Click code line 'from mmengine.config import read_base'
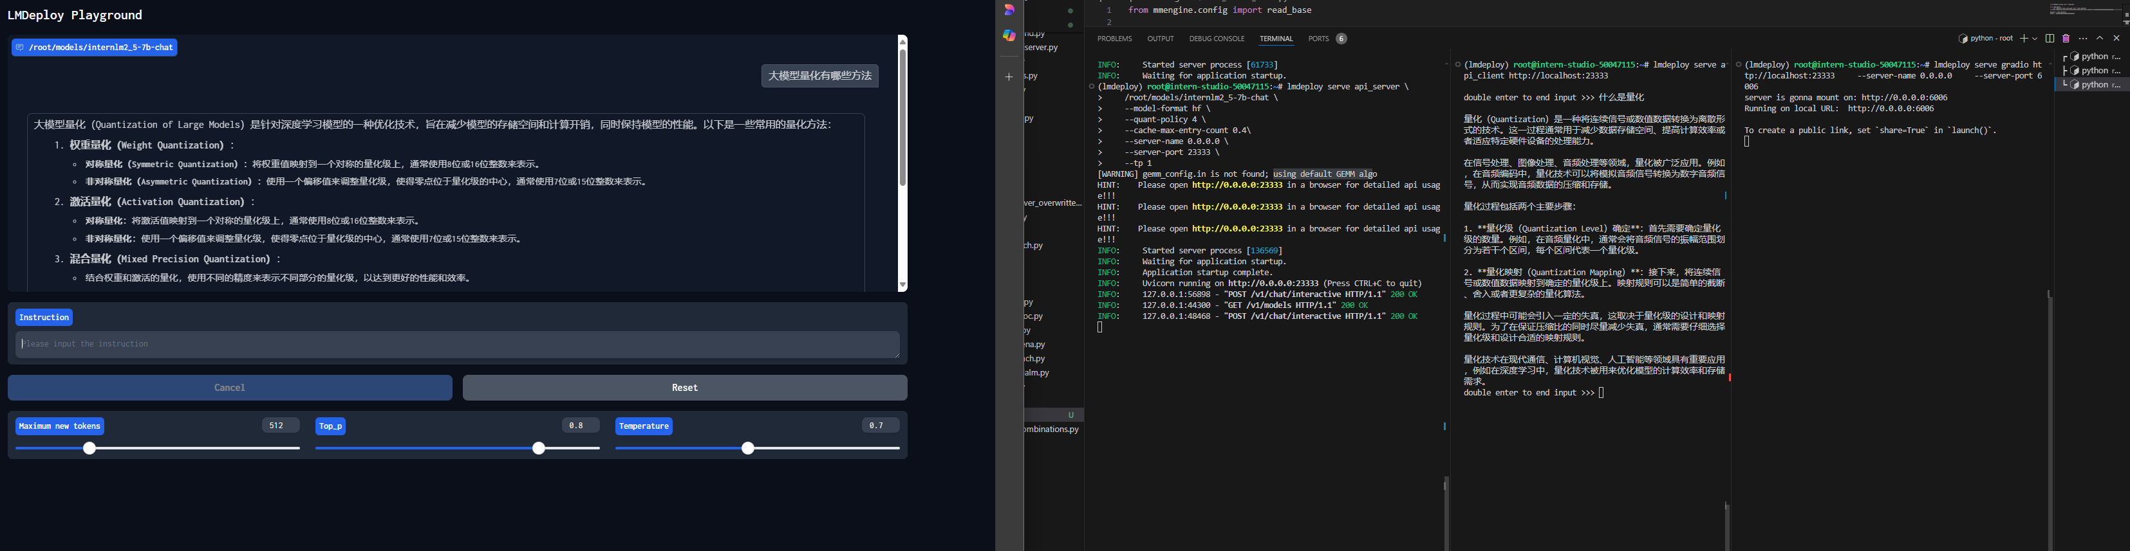 click(x=1220, y=10)
